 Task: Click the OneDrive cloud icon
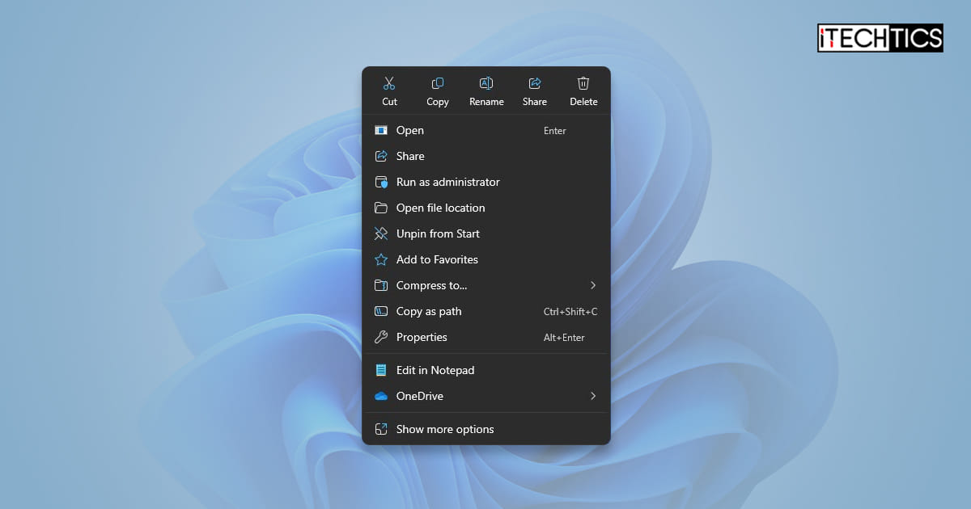(380, 396)
